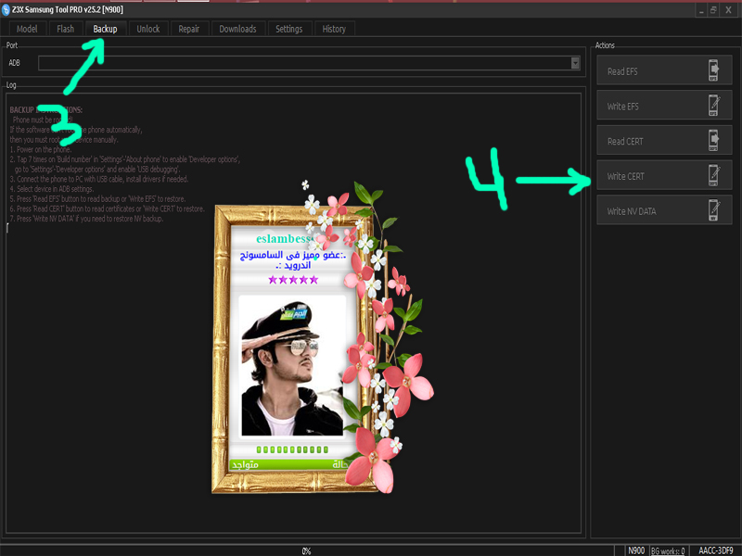Click the 0% progress bar
The image size is (742, 556).
point(307,550)
